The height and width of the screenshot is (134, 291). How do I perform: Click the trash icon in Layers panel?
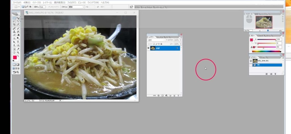pos(178,96)
